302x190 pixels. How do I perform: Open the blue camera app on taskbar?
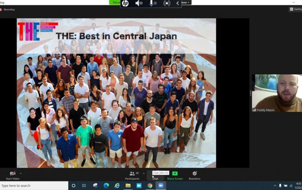click(x=139, y=186)
